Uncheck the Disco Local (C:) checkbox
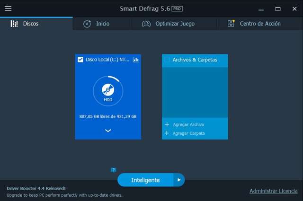Image resolution: width=303 pixels, height=201 pixels. (x=80, y=60)
